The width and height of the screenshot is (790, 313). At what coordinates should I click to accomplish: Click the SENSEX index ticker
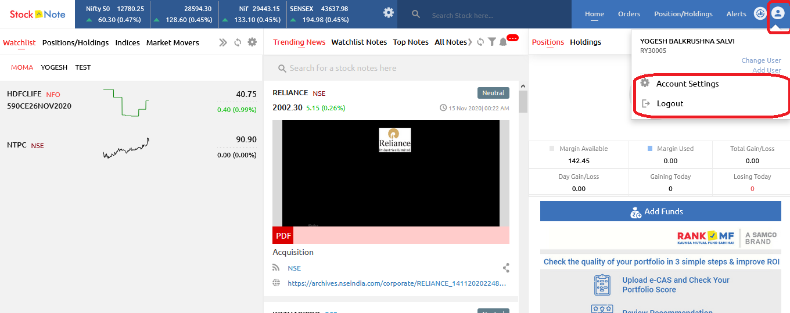pos(319,14)
